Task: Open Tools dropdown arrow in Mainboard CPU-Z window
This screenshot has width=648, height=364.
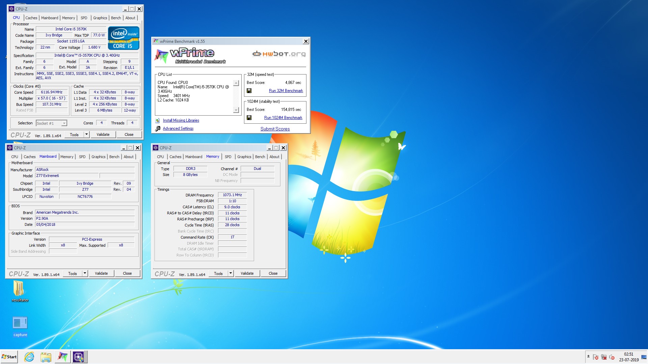Action: [x=85, y=273]
